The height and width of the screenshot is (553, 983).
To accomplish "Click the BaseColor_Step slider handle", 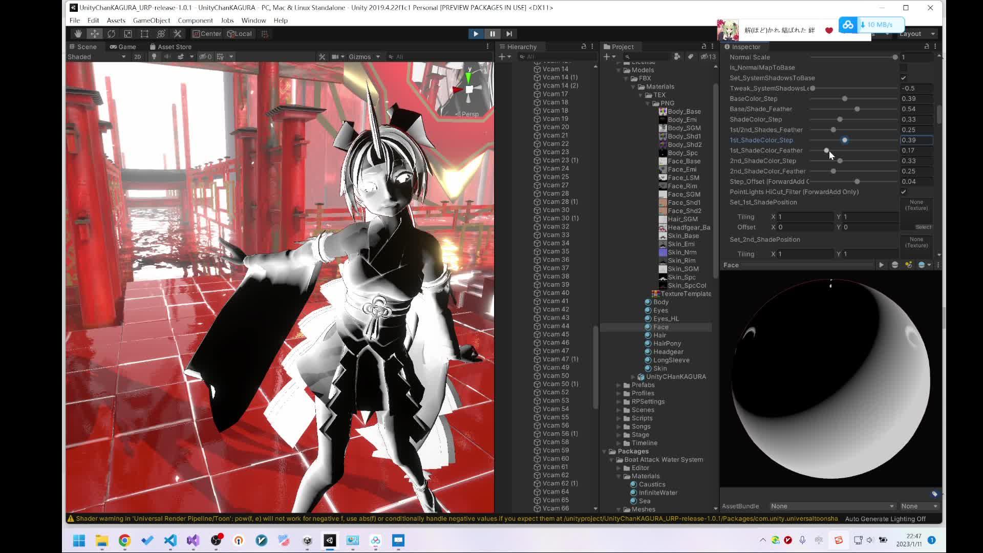I will coord(844,99).
